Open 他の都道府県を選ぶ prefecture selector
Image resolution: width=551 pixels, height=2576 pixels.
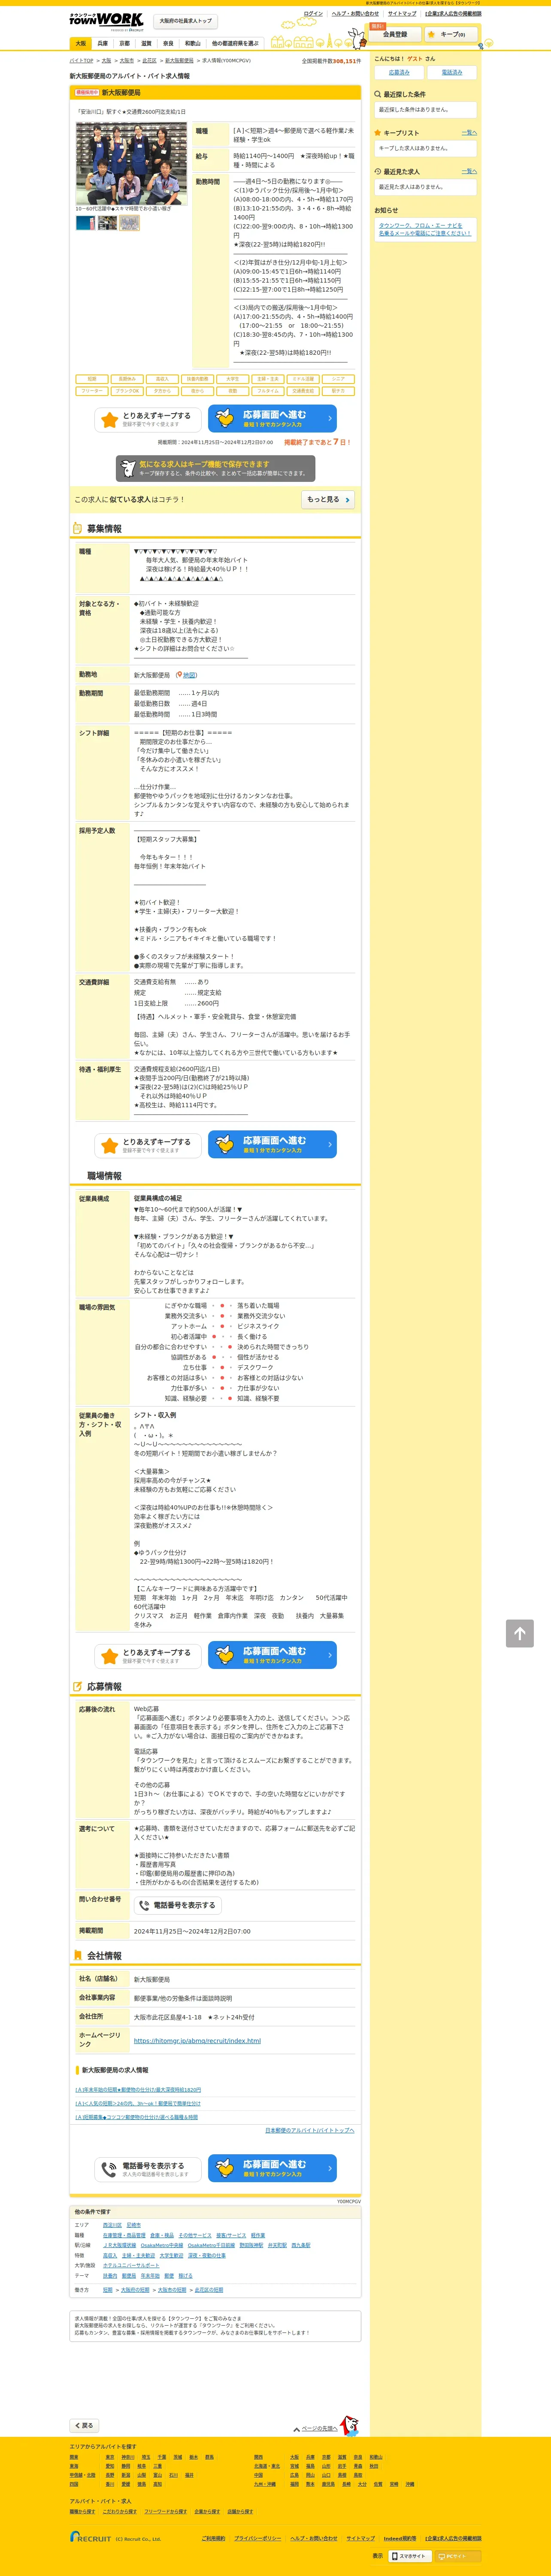click(x=235, y=44)
